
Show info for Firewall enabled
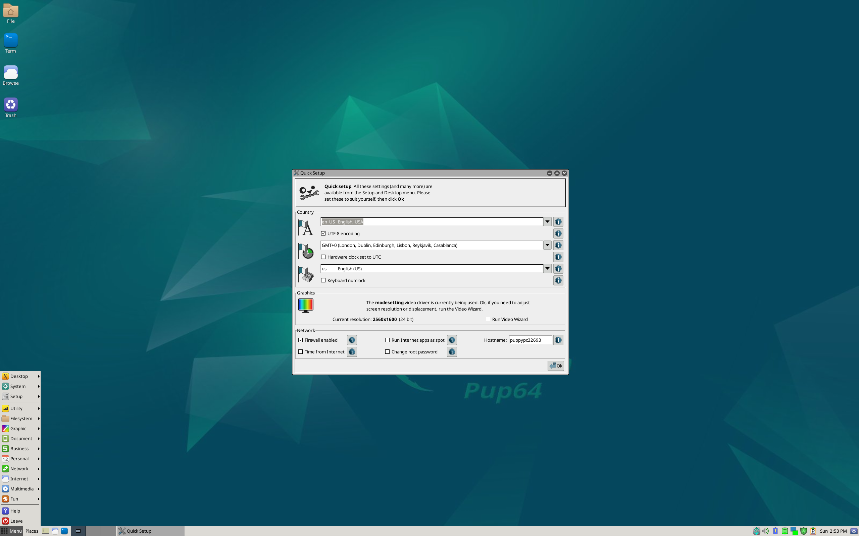coord(352,340)
